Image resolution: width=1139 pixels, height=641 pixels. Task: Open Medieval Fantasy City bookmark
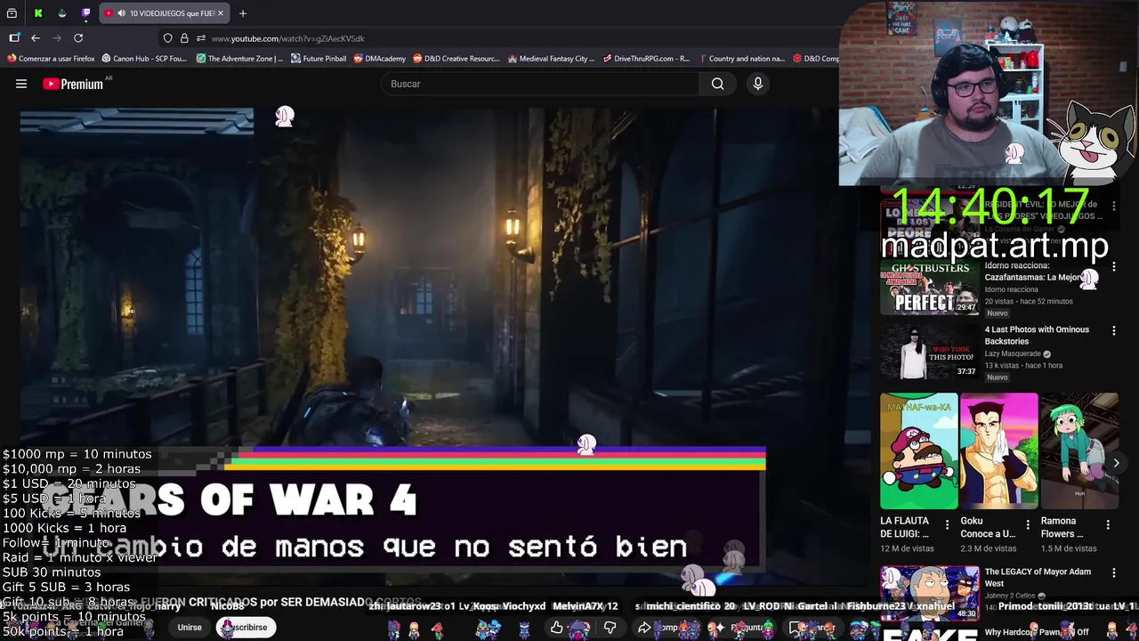pyautogui.click(x=551, y=59)
